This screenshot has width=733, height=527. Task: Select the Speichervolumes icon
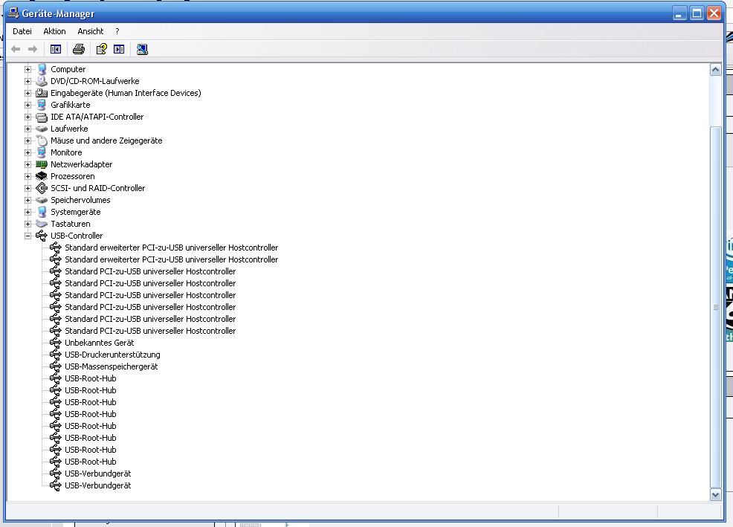pyautogui.click(x=42, y=200)
